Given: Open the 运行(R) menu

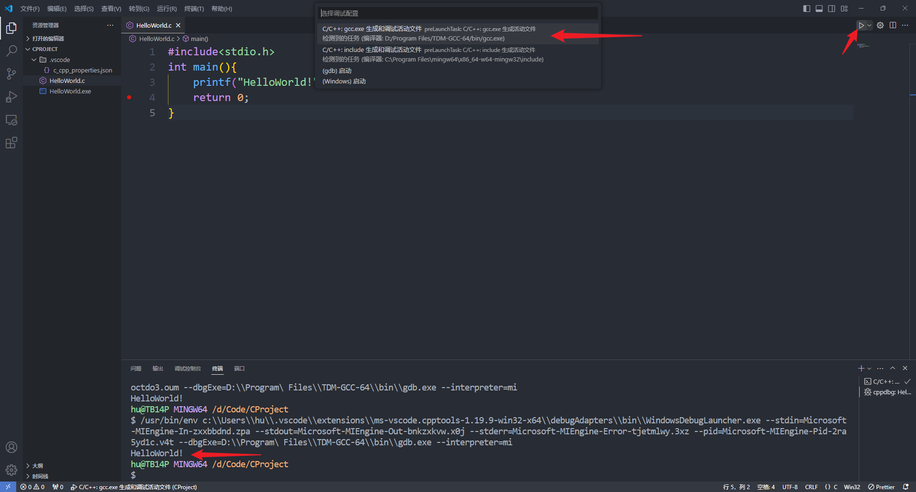Looking at the screenshot, I should (x=167, y=9).
